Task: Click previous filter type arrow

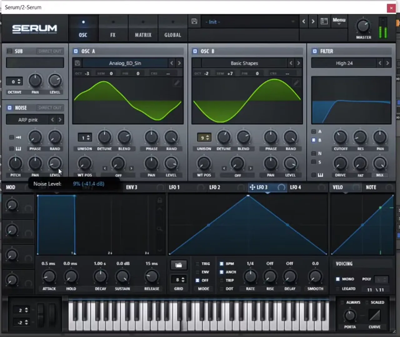Action: click(x=380, y=63)
